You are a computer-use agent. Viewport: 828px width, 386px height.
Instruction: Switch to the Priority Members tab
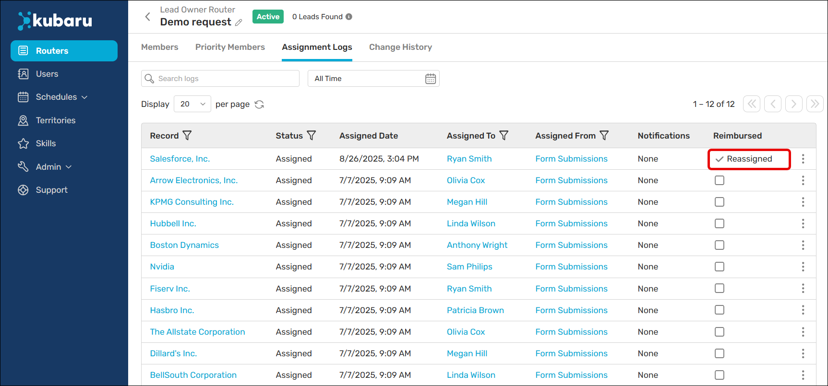(x=230, y=47)
